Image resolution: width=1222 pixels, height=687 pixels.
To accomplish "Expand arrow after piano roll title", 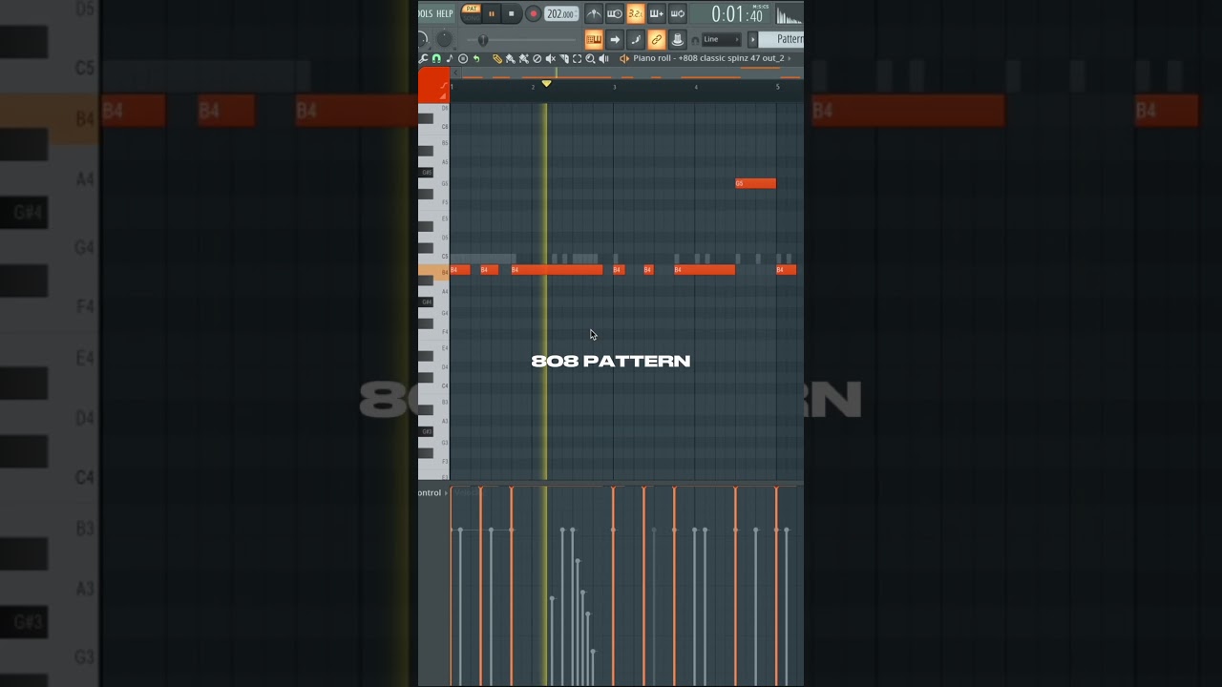I will pos(790,58).
